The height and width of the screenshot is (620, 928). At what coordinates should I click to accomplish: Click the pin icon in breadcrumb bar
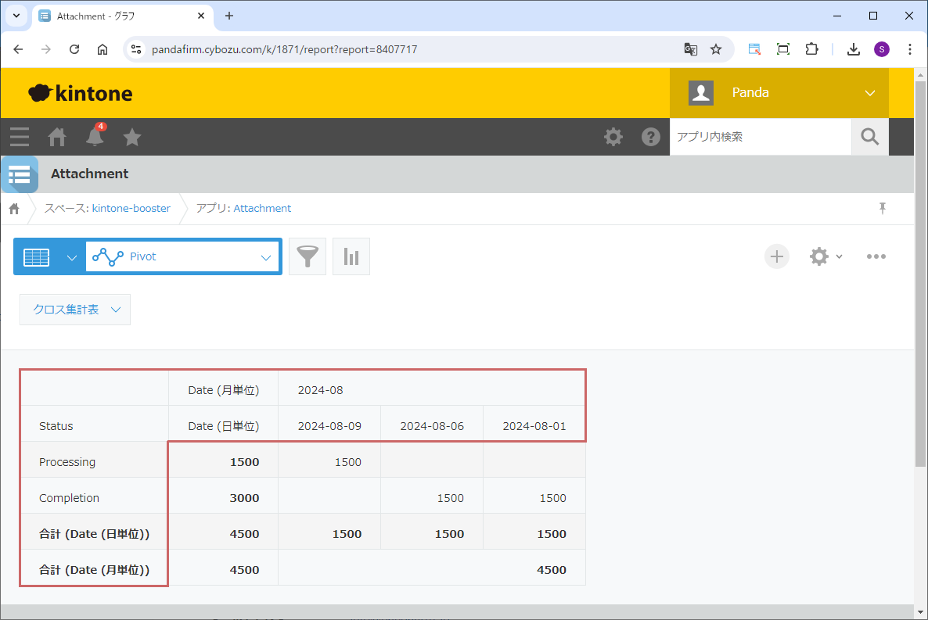point(883,208)
